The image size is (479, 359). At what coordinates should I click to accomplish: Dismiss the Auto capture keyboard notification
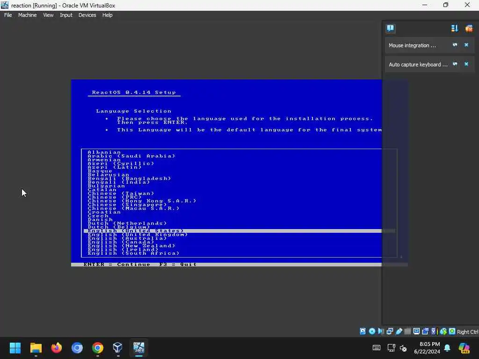pyautogui.click(x=466, y=64)
